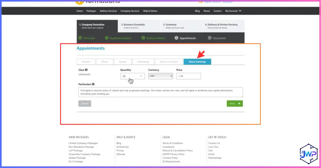Open the GDPR Privacy Policy link
This screenshot has width=321, height=168.
[x=173, y=154]
